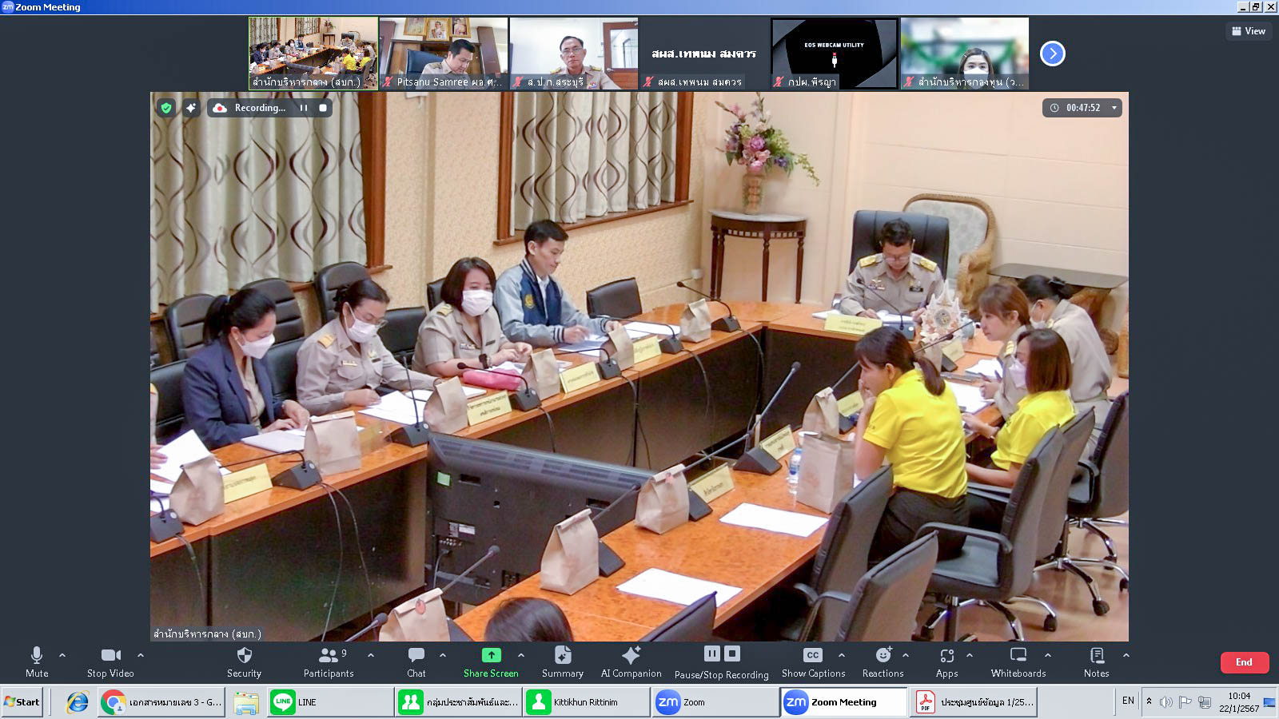This screenshot has height=719, width=1279.
Task: Open Zoom Apps
Action: [947, 662]
